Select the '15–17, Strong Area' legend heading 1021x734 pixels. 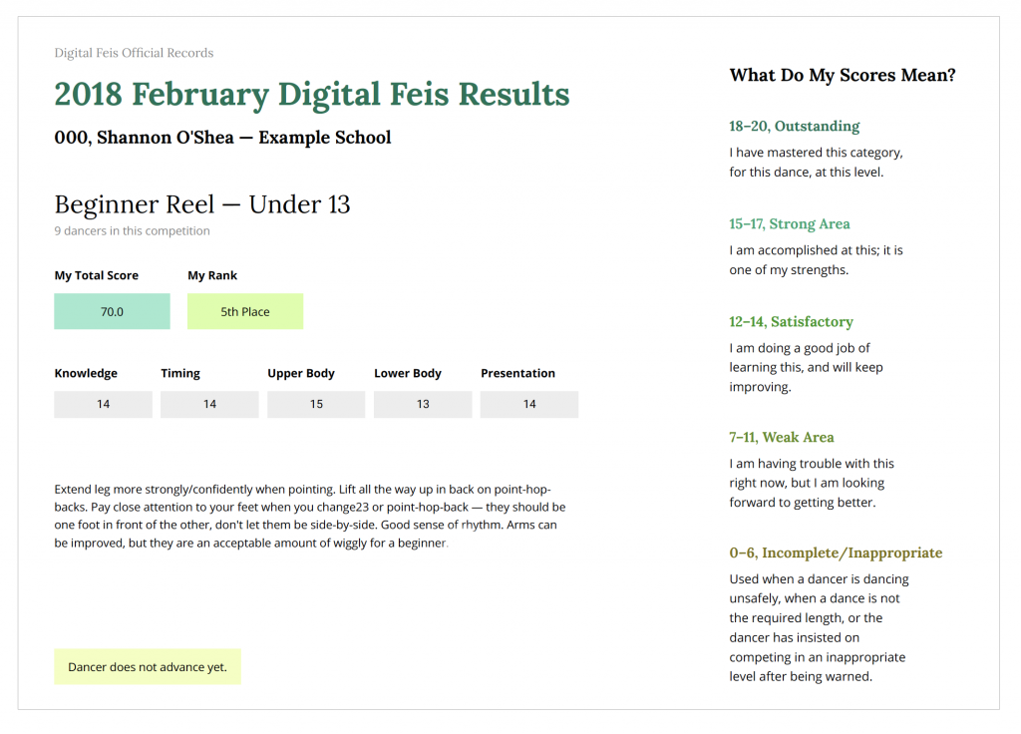coord(790,224)
